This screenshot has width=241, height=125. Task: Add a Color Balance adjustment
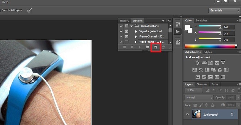point(201,70)
